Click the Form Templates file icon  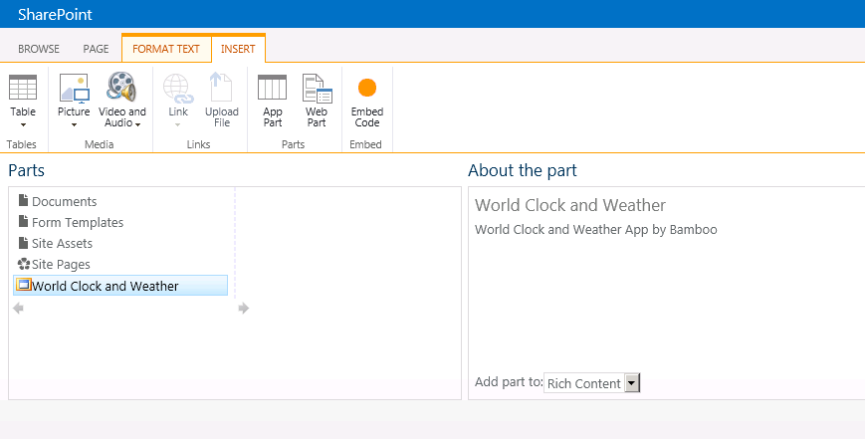coord(23,221)
